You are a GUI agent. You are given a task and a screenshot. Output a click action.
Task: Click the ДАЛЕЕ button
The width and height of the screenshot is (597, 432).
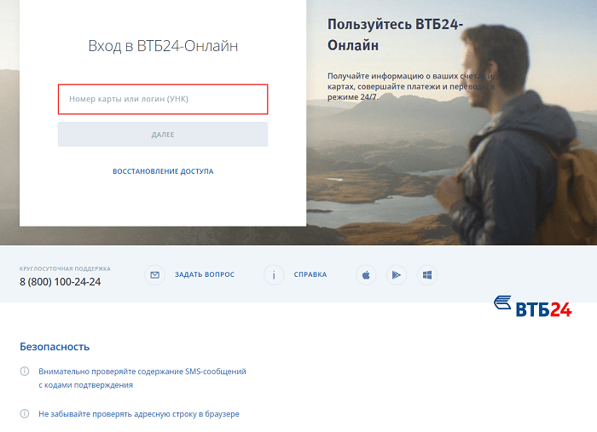click(163, 135)
